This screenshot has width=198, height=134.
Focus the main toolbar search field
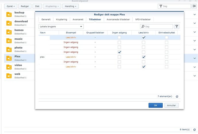coord(174,6)
